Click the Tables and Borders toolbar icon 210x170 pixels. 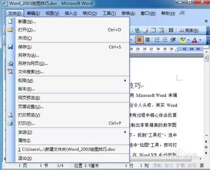(145, 30)
